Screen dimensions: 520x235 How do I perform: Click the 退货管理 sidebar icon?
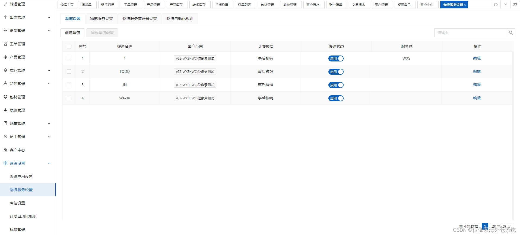tap(5, 31)
